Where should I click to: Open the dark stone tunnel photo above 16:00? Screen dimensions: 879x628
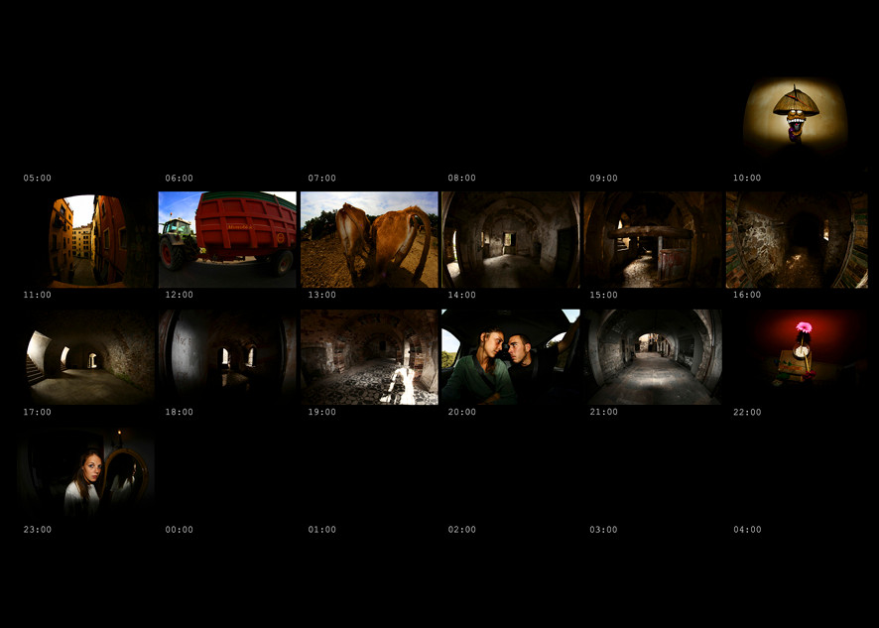pos(797,240)
